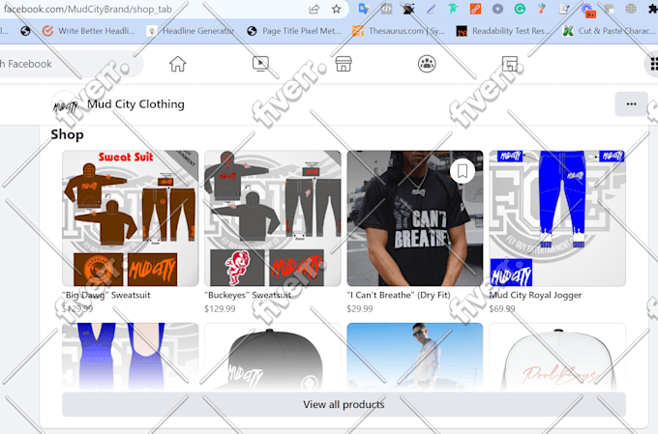Open the three-dot options for Mud City Clothing

[x=631, y=104]
